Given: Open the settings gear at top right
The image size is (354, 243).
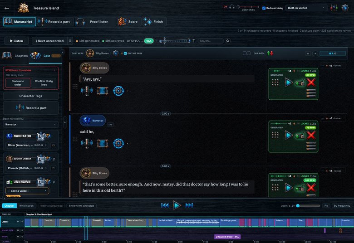Looking at the screenshot, I should pos(345,8).
